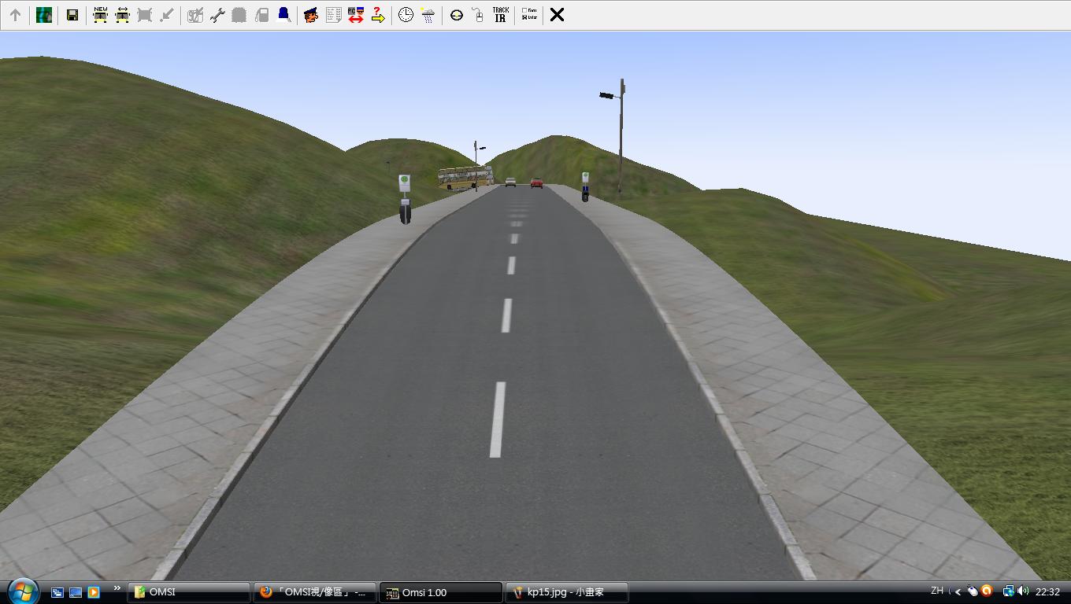
Task: Open the weather rain cloud icon
Action: click(428, 15)
